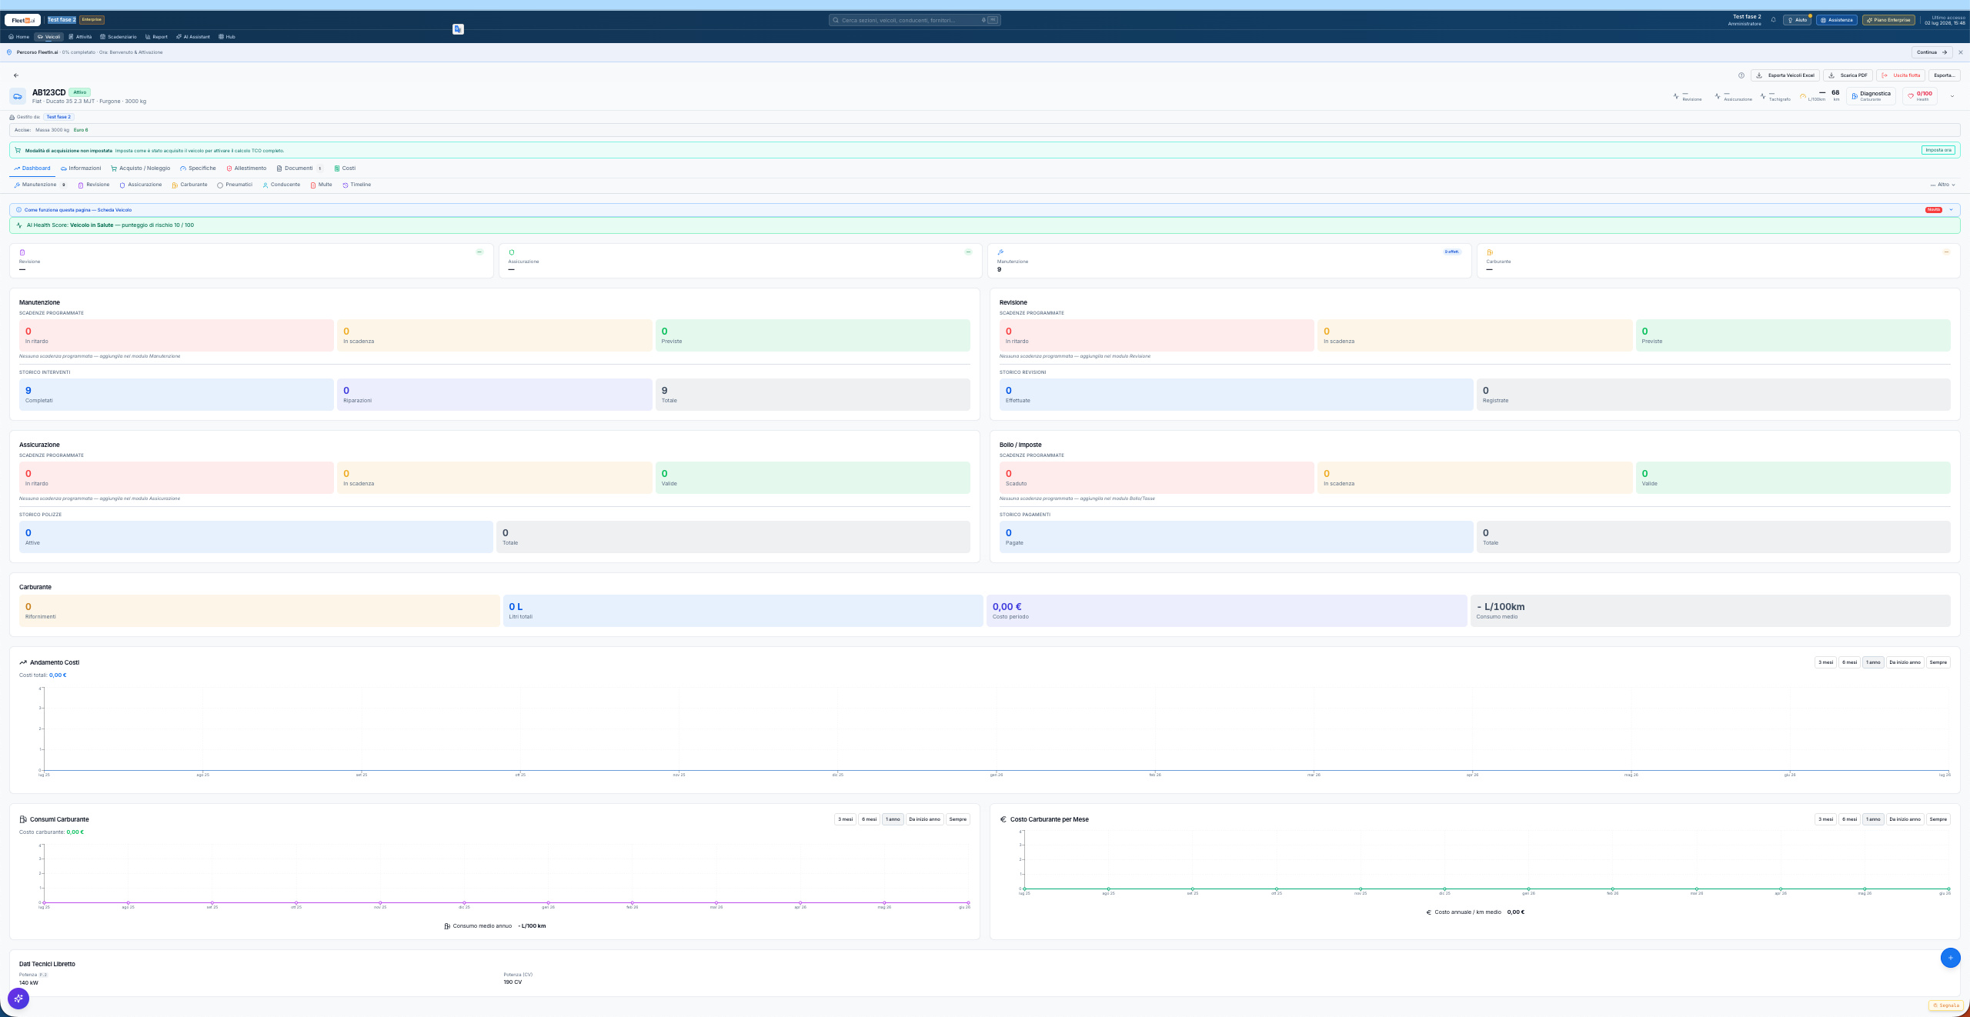The width and height of the screenshot is (1970, 1017).
Task: Select Sempre range in Consumi Carburante
Action: 957,819
